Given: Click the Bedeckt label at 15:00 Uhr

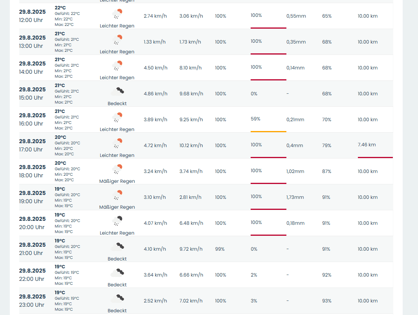Looking at the screenshot, I should (x=117, y=103).
